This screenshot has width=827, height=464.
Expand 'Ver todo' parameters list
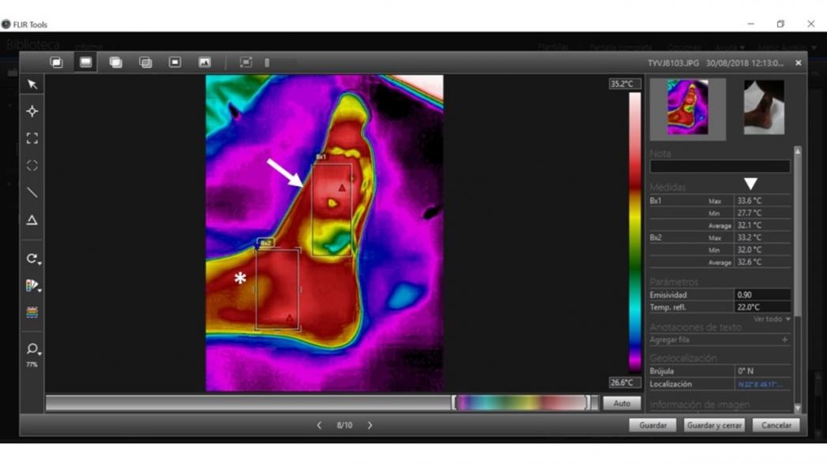[x=772, y=320]
